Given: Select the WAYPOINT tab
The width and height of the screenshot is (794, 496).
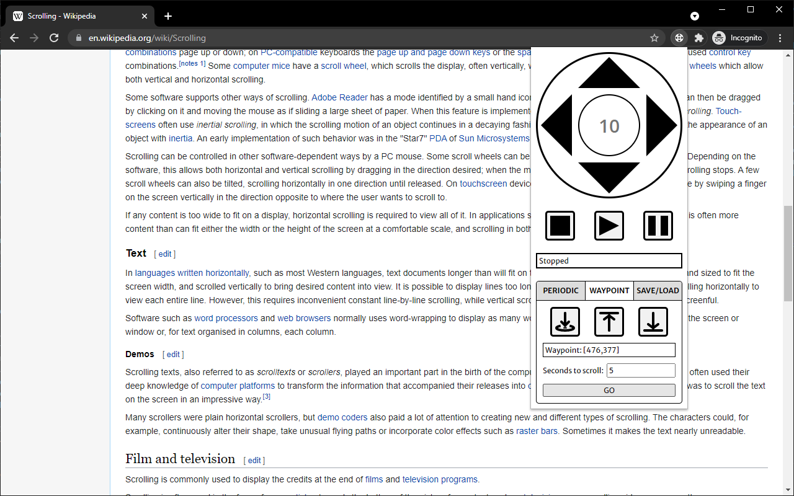Looking at the screenshot, I should (609, 291).
